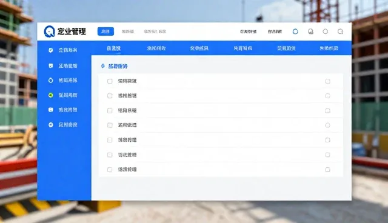This screenshot has height=223, width=388.
Task: Tick the left checkbox in the second list row
Action: pyautogui.click(x=110, y=96)
